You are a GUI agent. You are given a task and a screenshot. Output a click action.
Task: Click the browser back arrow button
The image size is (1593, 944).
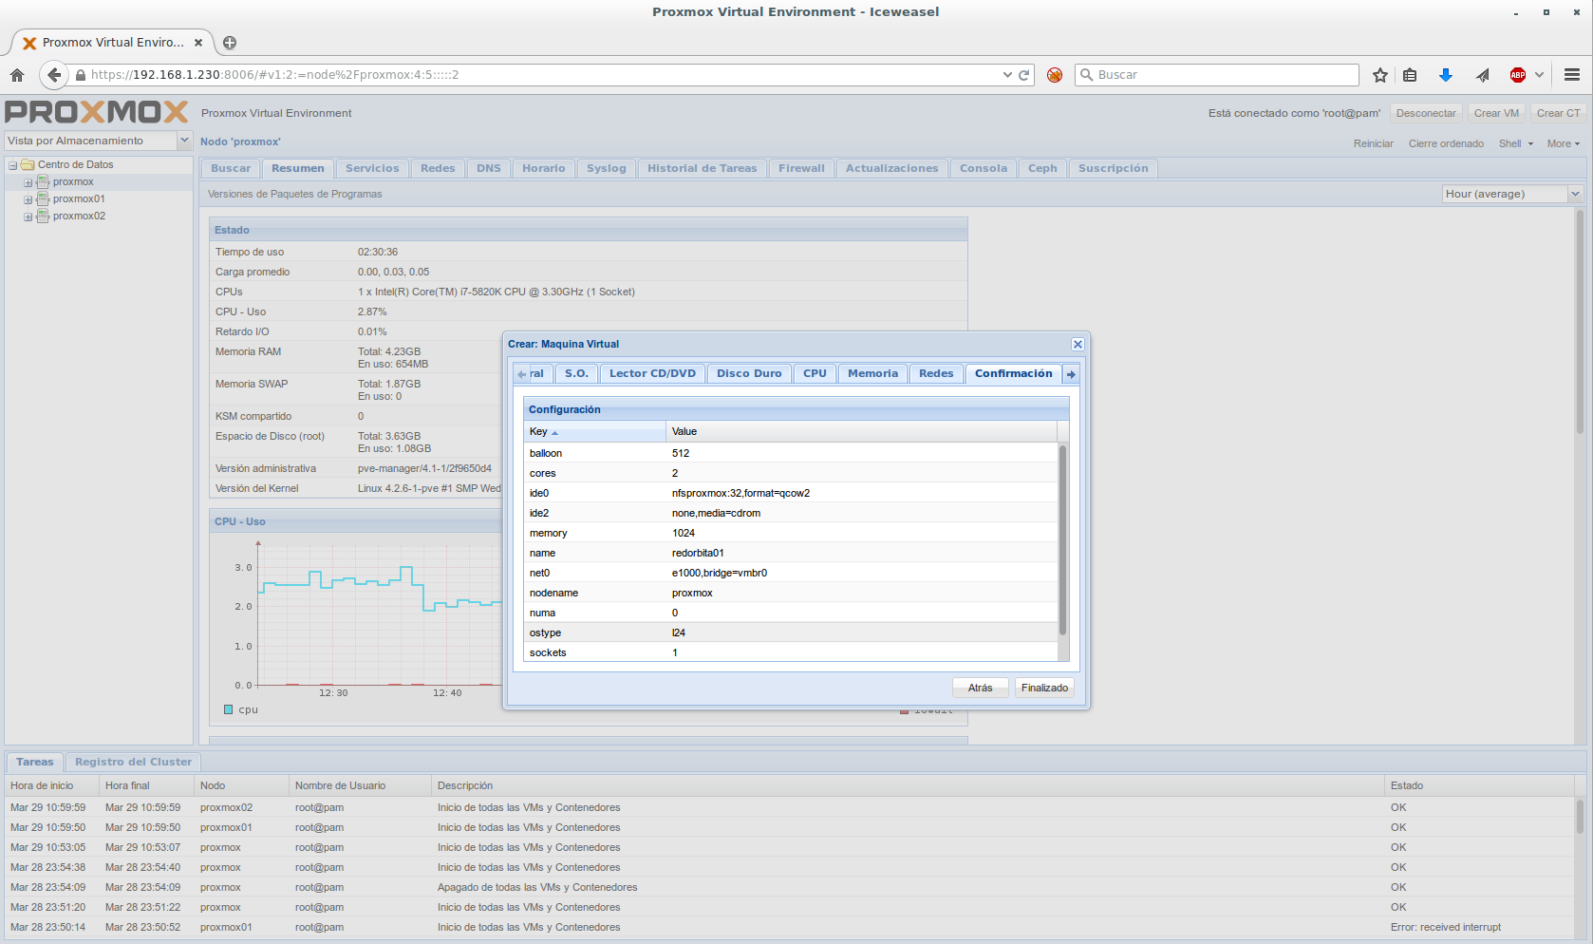pyautogui.click(x=54, y=75)
